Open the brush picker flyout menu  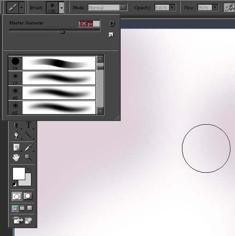112,24
